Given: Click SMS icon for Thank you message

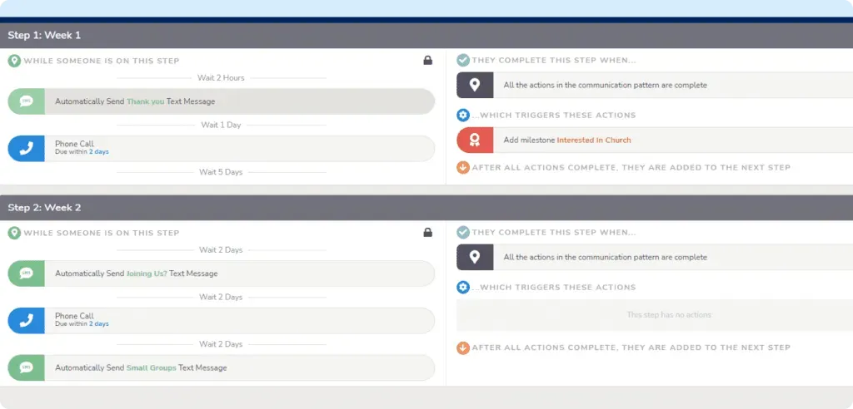Looking at the screenshot, I should pos(26,101).
